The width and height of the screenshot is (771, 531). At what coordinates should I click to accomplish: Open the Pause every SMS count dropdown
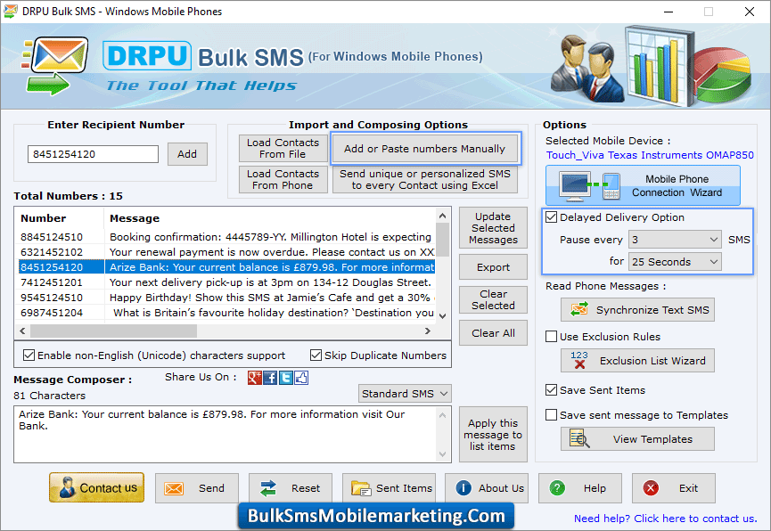point(675,240)
